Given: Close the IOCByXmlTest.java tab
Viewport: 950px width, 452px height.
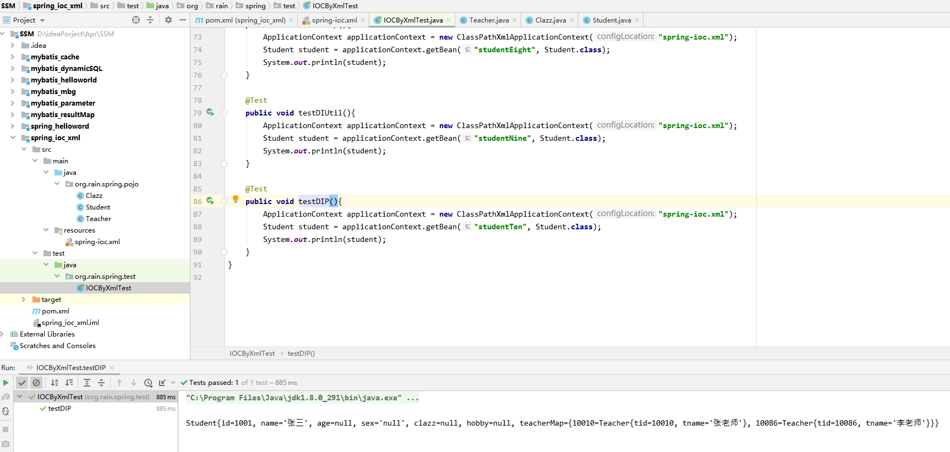Looking at the screenshot, I should 449,20.
